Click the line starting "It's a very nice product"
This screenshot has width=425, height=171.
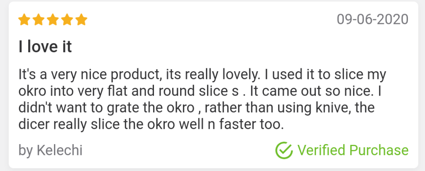(x=202, y=76)
